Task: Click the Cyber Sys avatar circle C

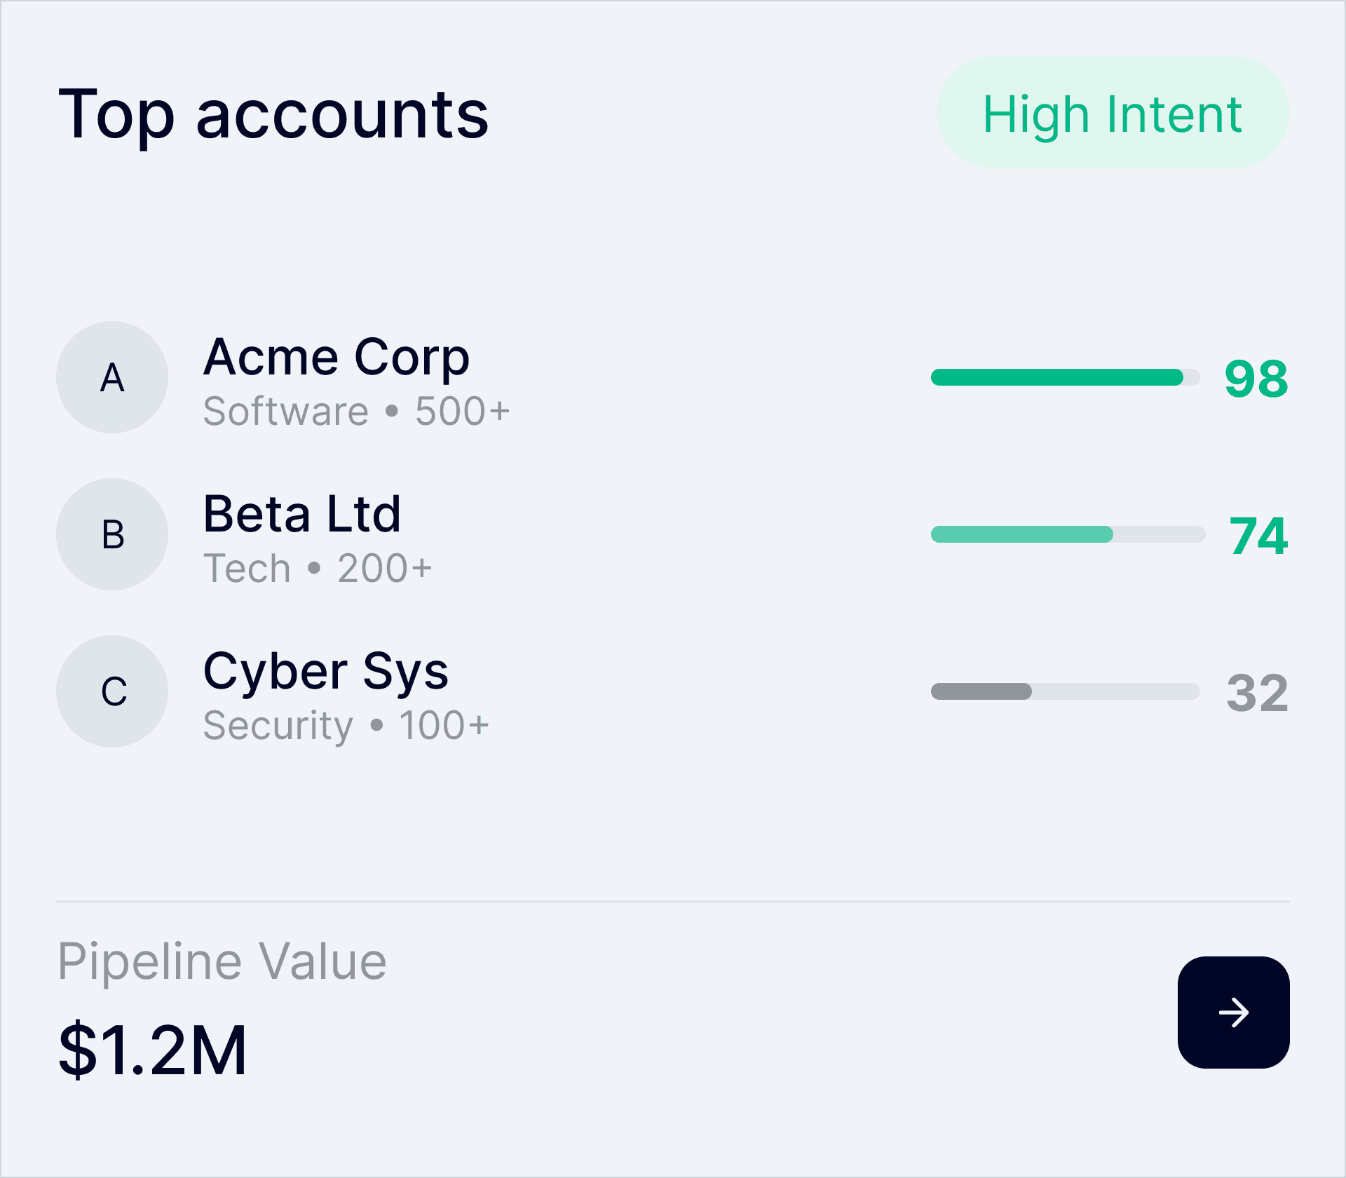Action: pos(112,691)
